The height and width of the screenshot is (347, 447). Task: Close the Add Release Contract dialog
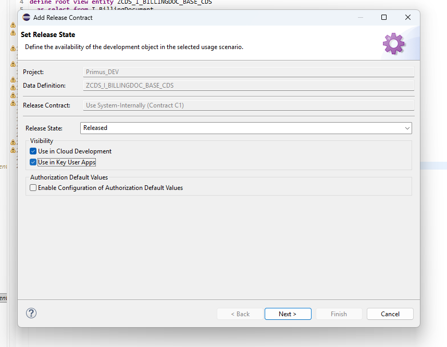pos(408,17)
